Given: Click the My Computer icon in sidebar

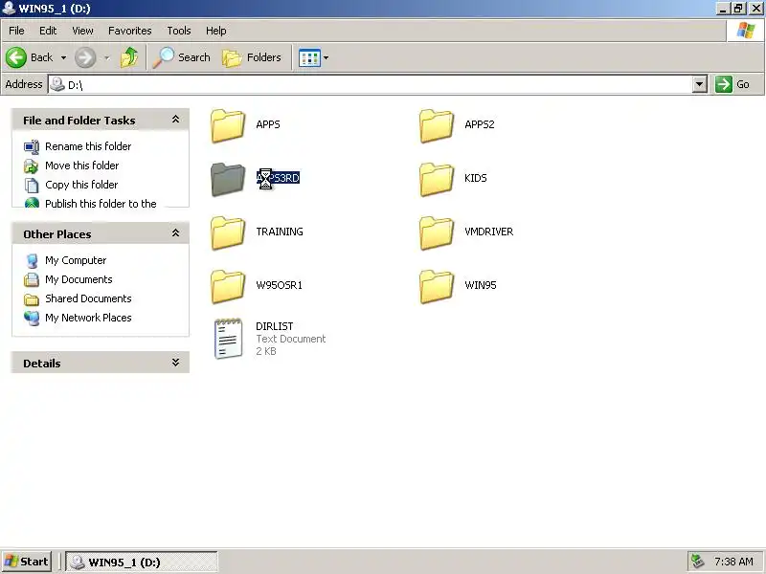Looking at the screenshot, I should click(33, 260).
